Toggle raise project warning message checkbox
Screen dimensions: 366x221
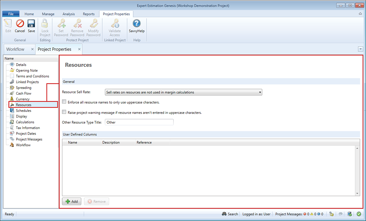click(x=64, y=112)
